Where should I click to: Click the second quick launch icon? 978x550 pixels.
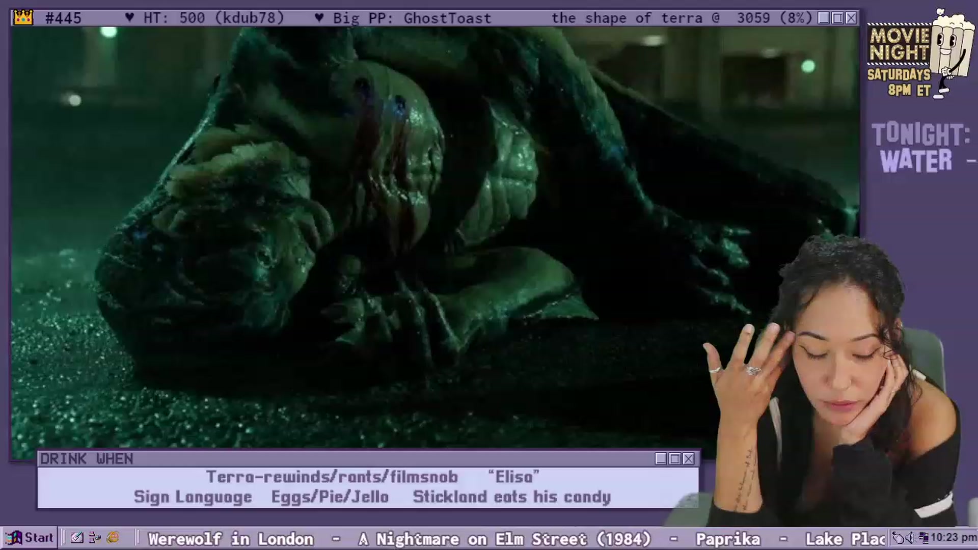[x=95, y=538]
